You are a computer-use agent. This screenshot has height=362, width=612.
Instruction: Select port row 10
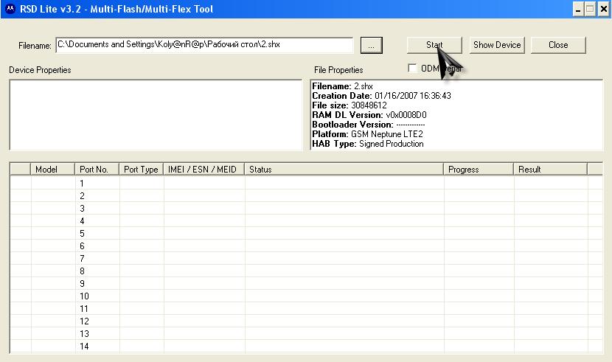coord(306,296)
